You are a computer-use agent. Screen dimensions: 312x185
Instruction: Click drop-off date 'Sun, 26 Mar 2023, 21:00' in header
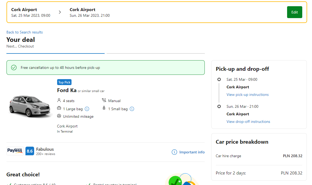pyautogui.click(x=90, y=15)
